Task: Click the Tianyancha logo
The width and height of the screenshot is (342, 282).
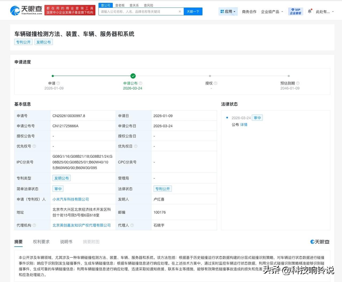Action: tap(26, 10)
